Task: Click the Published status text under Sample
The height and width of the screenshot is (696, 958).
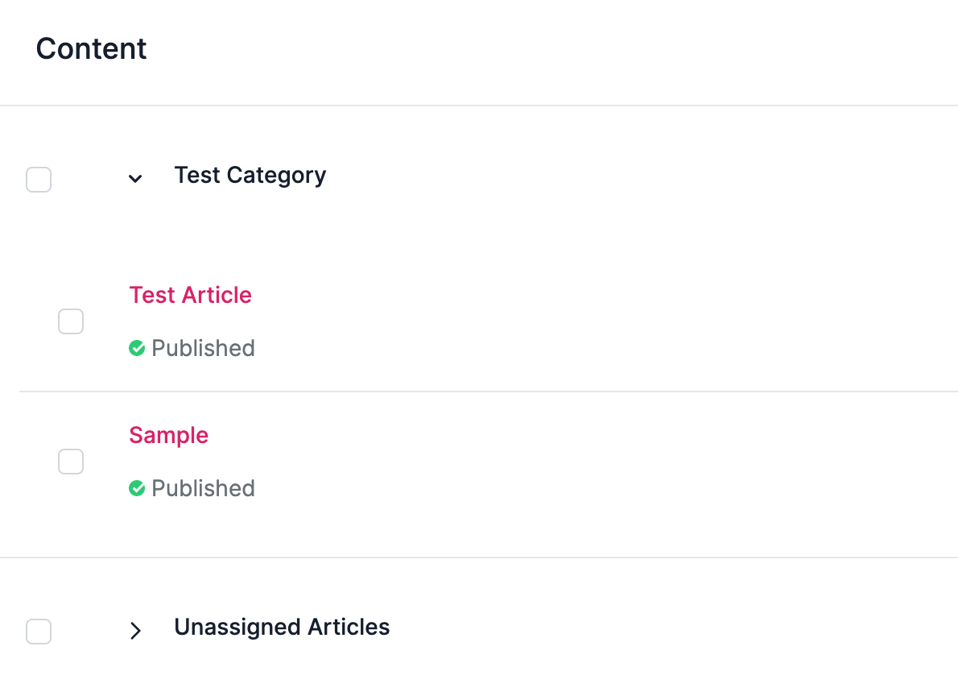Action: click(x=203, y=488)
